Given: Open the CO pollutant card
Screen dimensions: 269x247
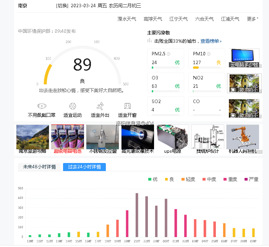Looking at the screenshot, I should (x=207, y=106).
